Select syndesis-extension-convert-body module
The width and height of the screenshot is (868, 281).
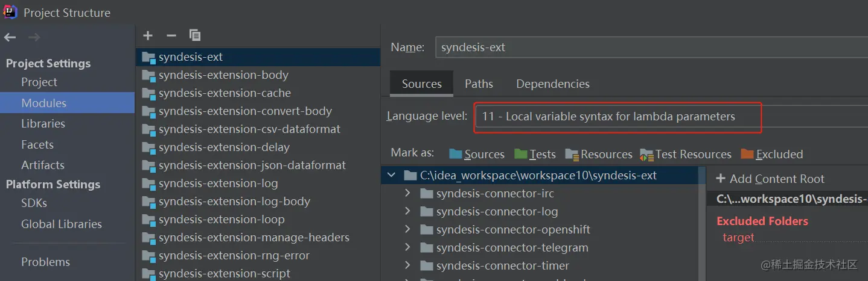point(258,111)
